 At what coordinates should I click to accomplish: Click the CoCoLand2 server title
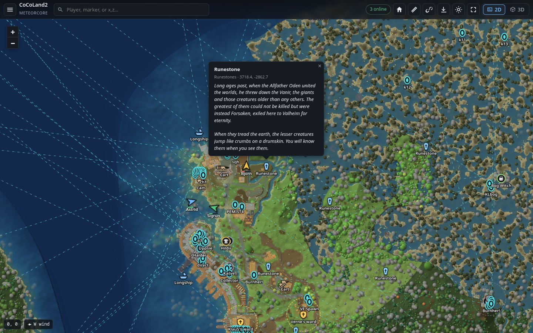click(x=33, y=5)
